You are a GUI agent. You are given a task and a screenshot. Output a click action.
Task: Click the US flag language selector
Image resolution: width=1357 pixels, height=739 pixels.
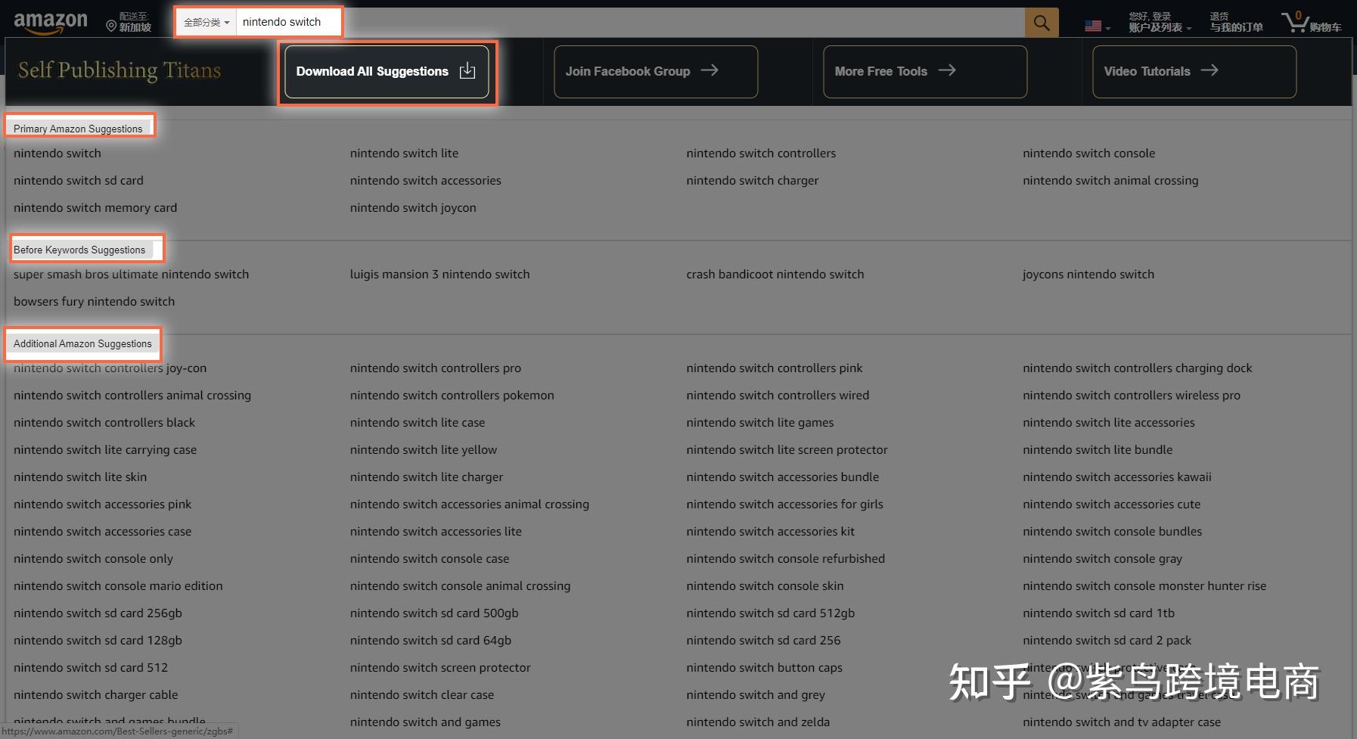pos(1098,26)
